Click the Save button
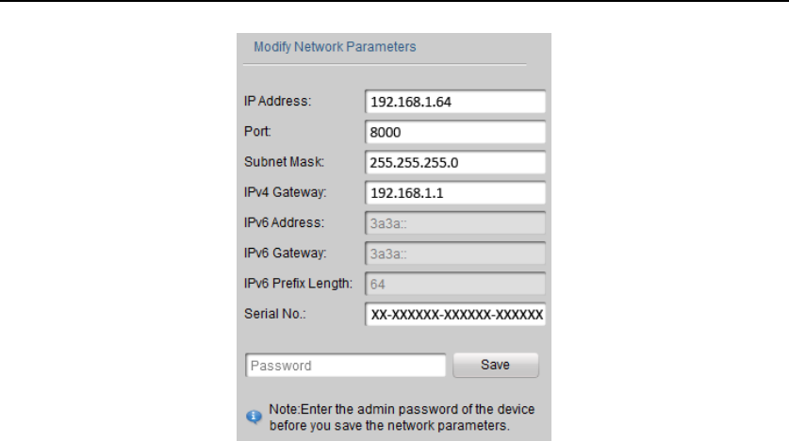This screenshot has height=441, width=789. pyautogui.click(x=495, y=365)
